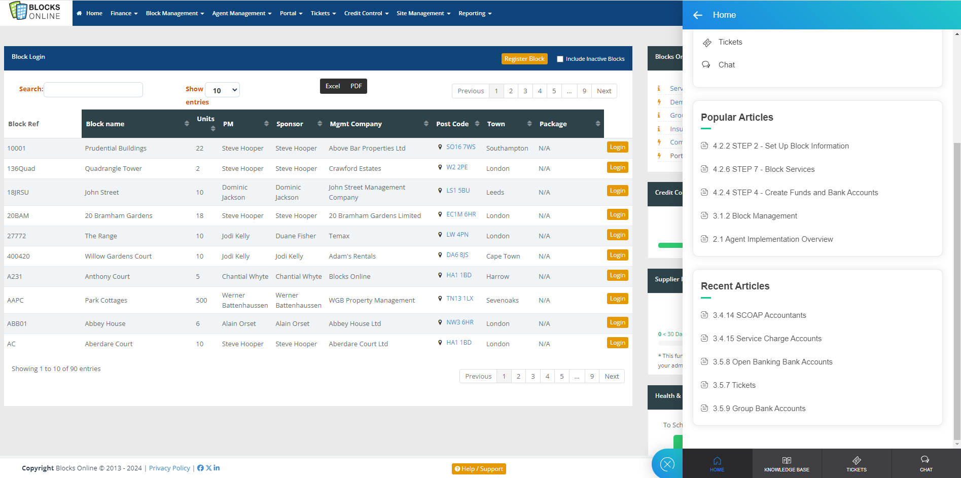Go to Home in top navbar
The image size is (961, 478).
coord(90,13)
